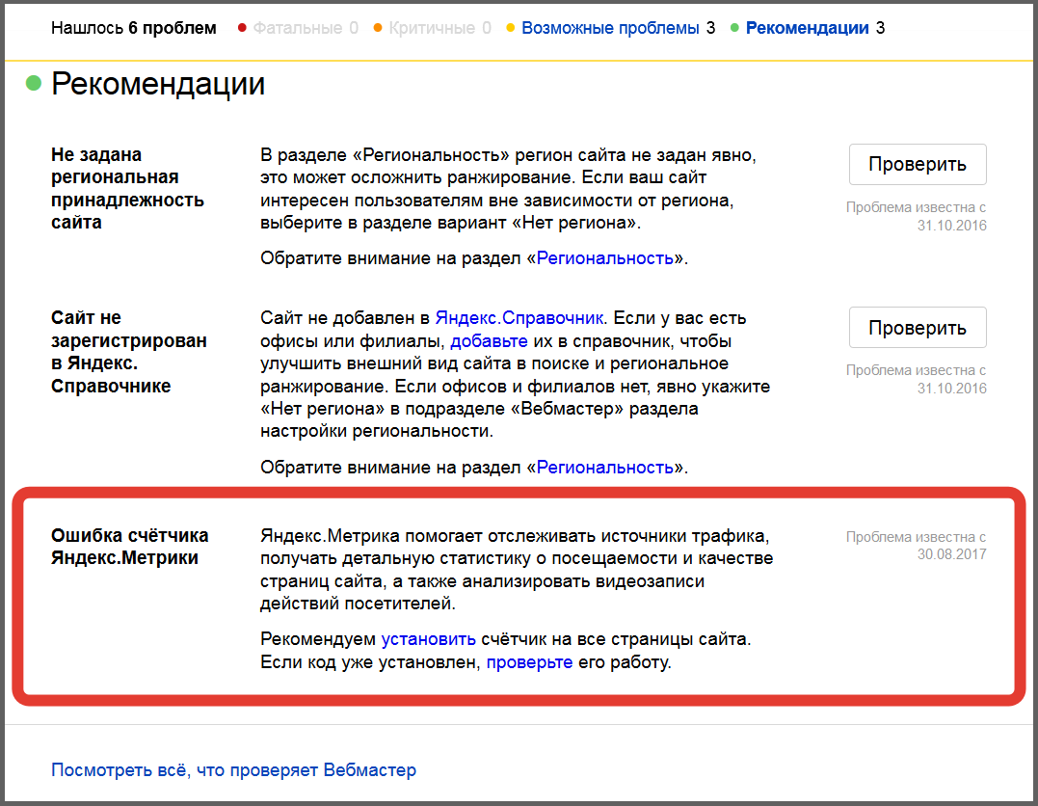Follow the добавьте link to add offices
Image resolution: width=1038 pixels, height=806 pixels.
coord(489,341)
